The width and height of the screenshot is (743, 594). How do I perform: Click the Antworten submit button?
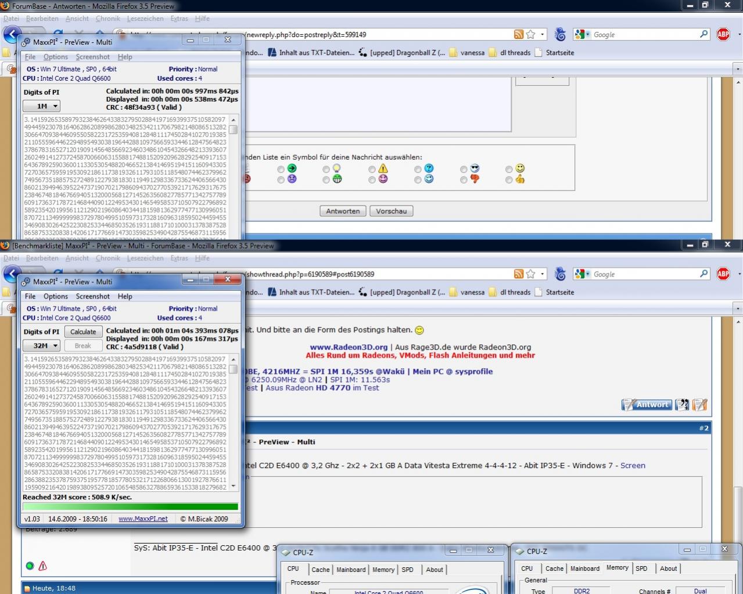click(x=343, y=211)
